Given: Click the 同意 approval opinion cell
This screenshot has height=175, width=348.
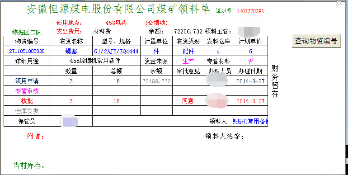Looking at the screenshot, I should 188,101.
